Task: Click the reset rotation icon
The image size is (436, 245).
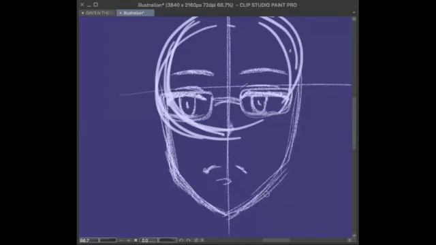Action: [x=196, y=240]
